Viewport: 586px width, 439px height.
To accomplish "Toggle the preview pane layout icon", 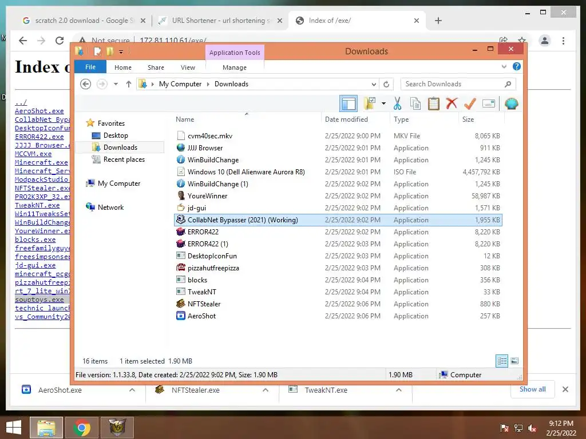I will click(x=349, y=103).
